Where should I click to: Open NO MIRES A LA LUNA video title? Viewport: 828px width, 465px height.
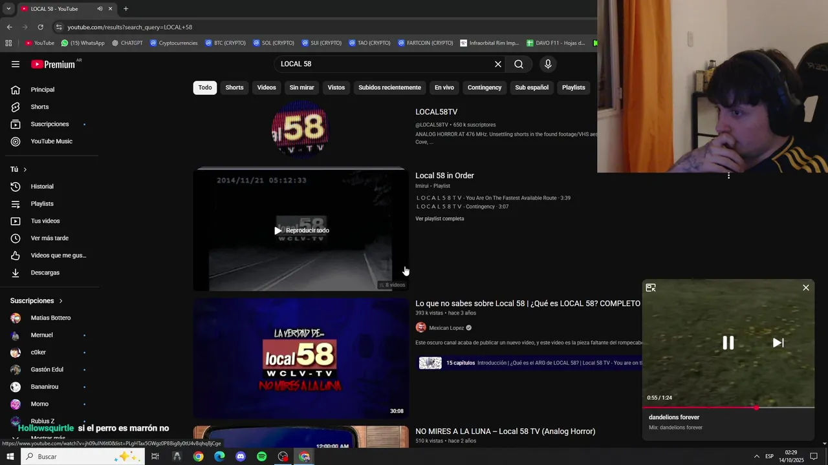(505, 431)
